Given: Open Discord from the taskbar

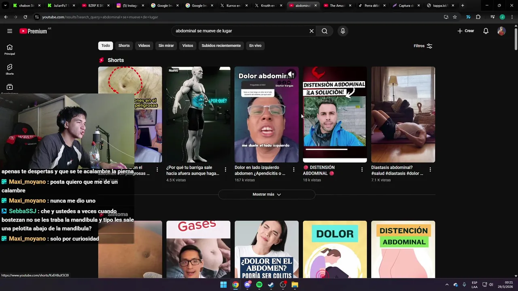Looking at the screenshot, I should tap(247, 285).
